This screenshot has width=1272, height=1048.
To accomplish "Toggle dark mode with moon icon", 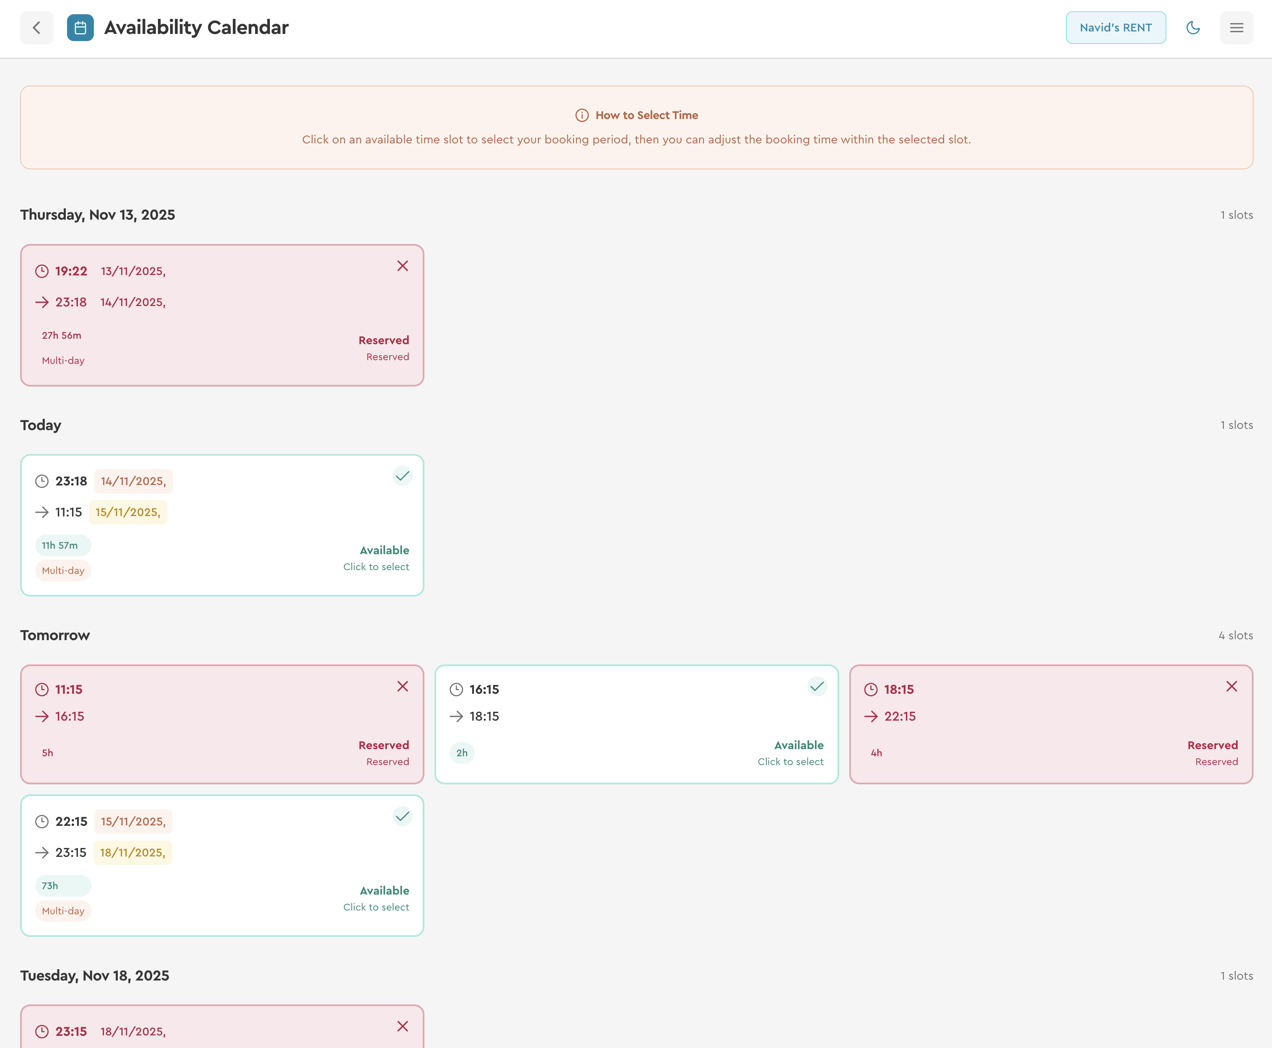I will [x=1192, y=28].
